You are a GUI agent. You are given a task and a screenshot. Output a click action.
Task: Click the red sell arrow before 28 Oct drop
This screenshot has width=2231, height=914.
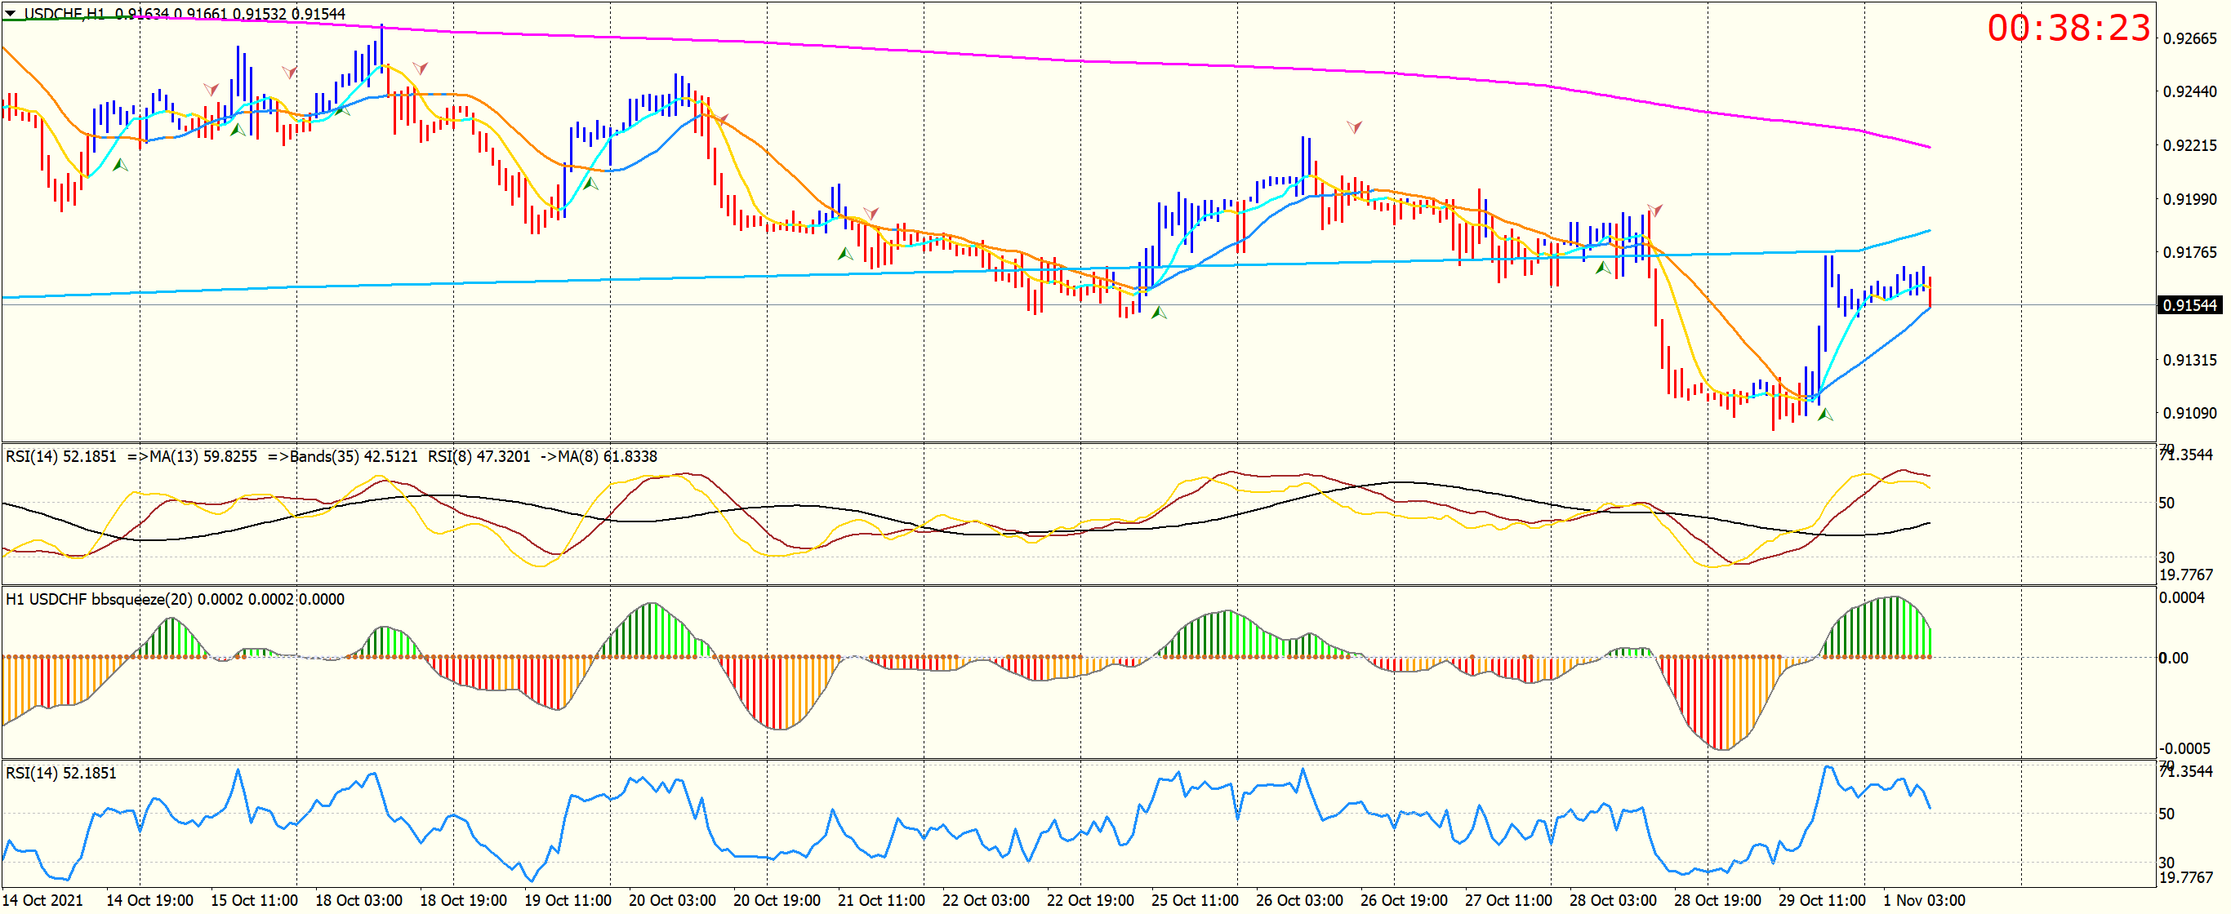[1654, 211]
